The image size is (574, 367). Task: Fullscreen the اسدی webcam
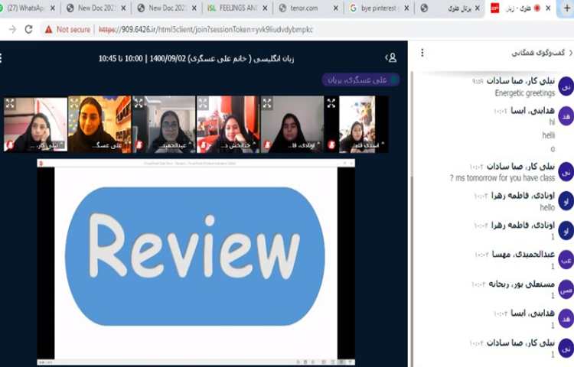pos(331,103)
